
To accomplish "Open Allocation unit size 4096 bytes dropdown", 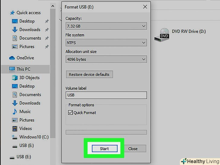I will tap(106, 59).
